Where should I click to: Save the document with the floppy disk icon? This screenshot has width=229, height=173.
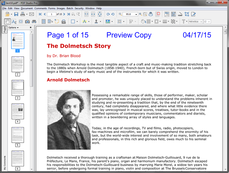tap(16, 14)
